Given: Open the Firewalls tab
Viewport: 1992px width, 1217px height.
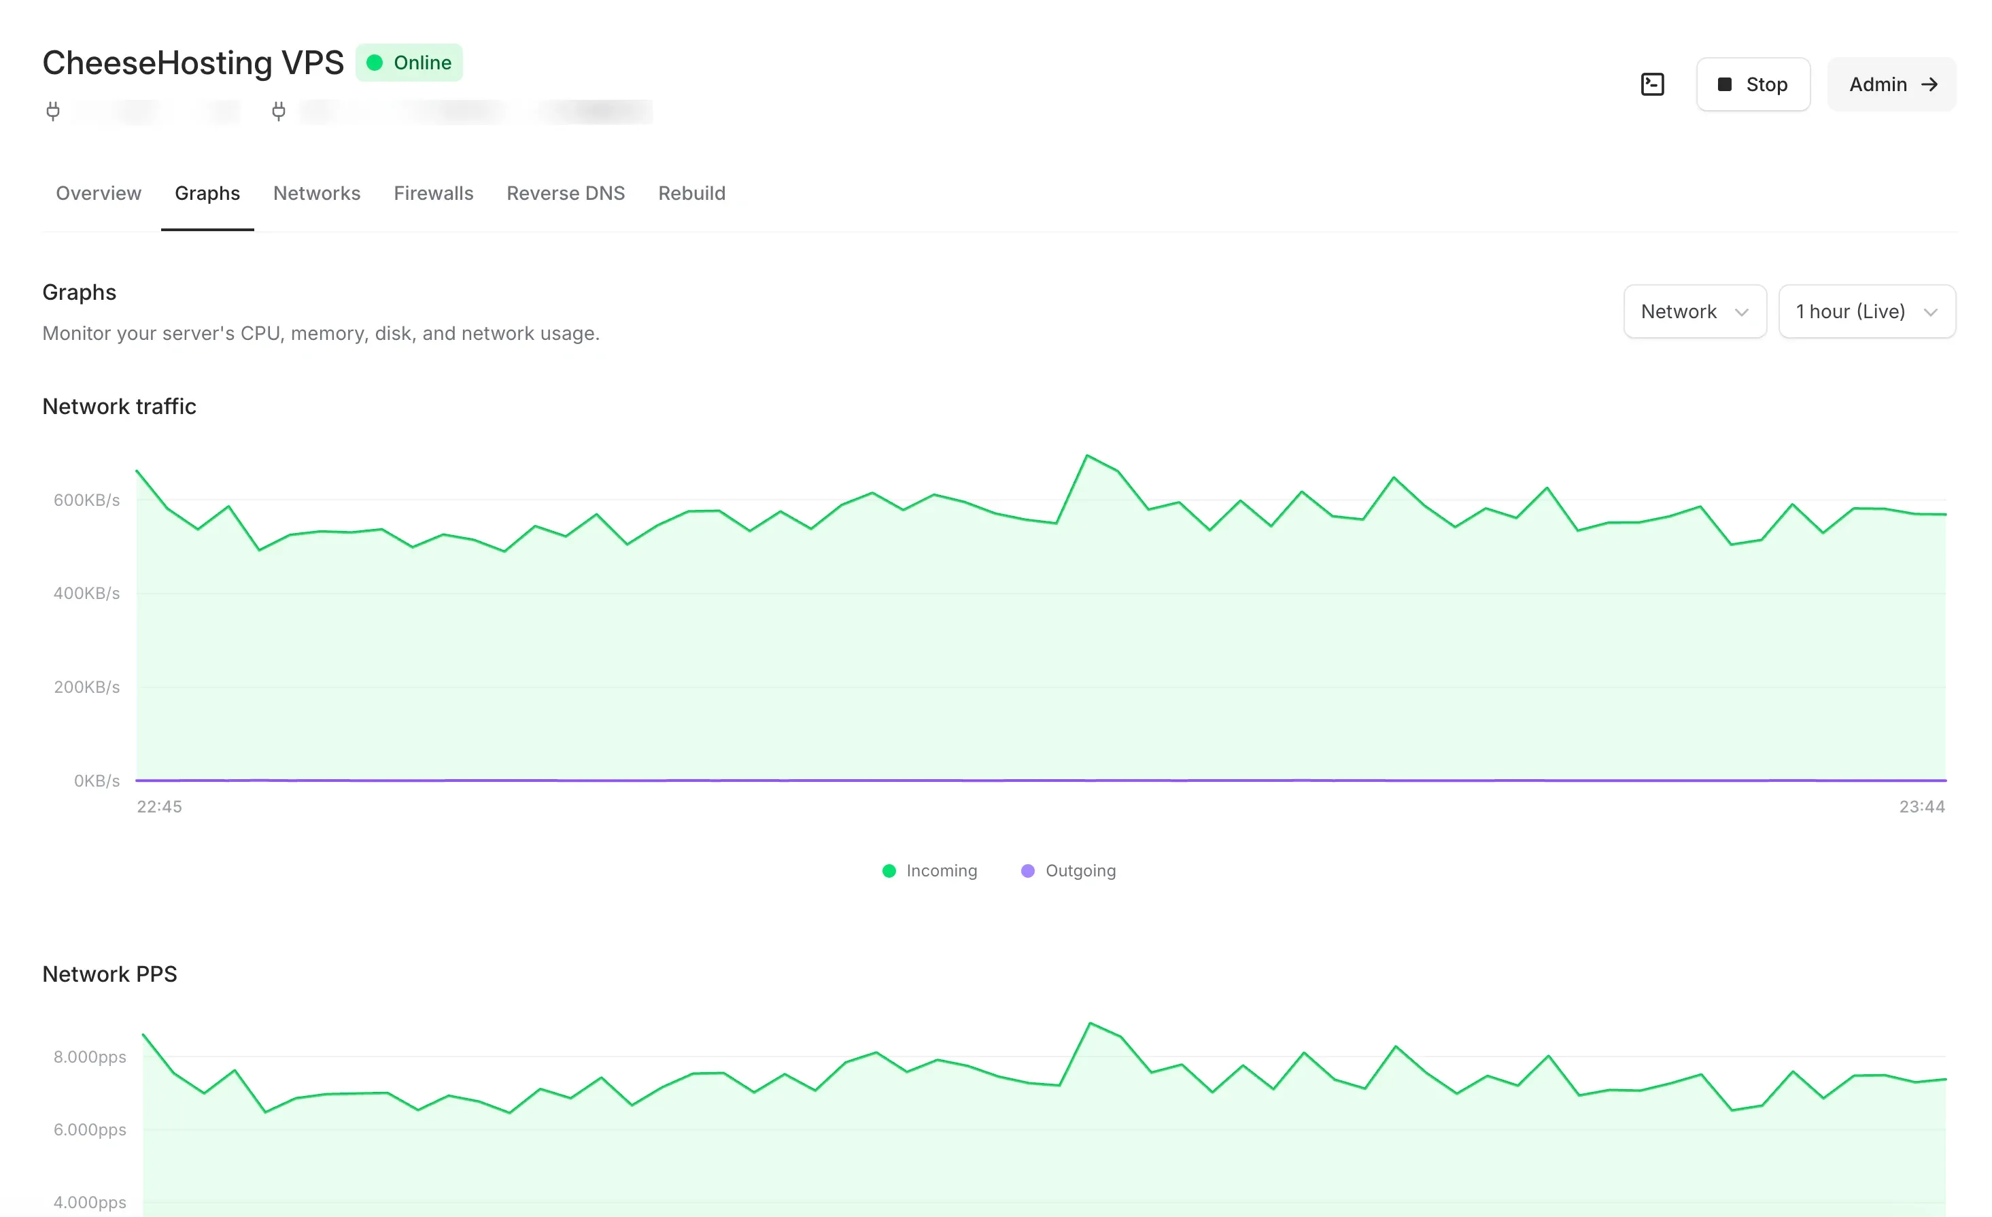Looking at the screenshot, I should point(433,192).
